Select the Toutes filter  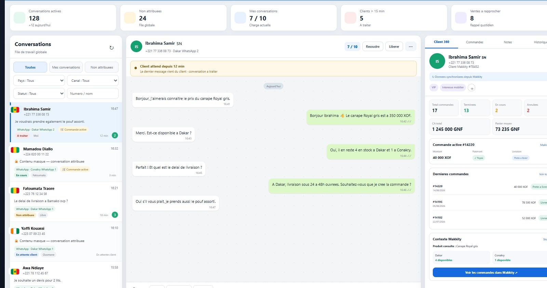point(30,67)
